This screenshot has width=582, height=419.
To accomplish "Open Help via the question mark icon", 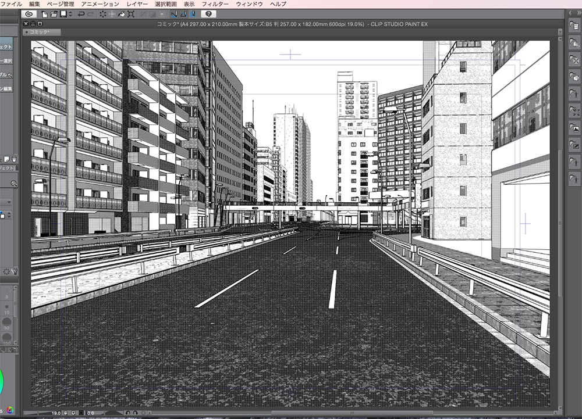I will point(208,15).
